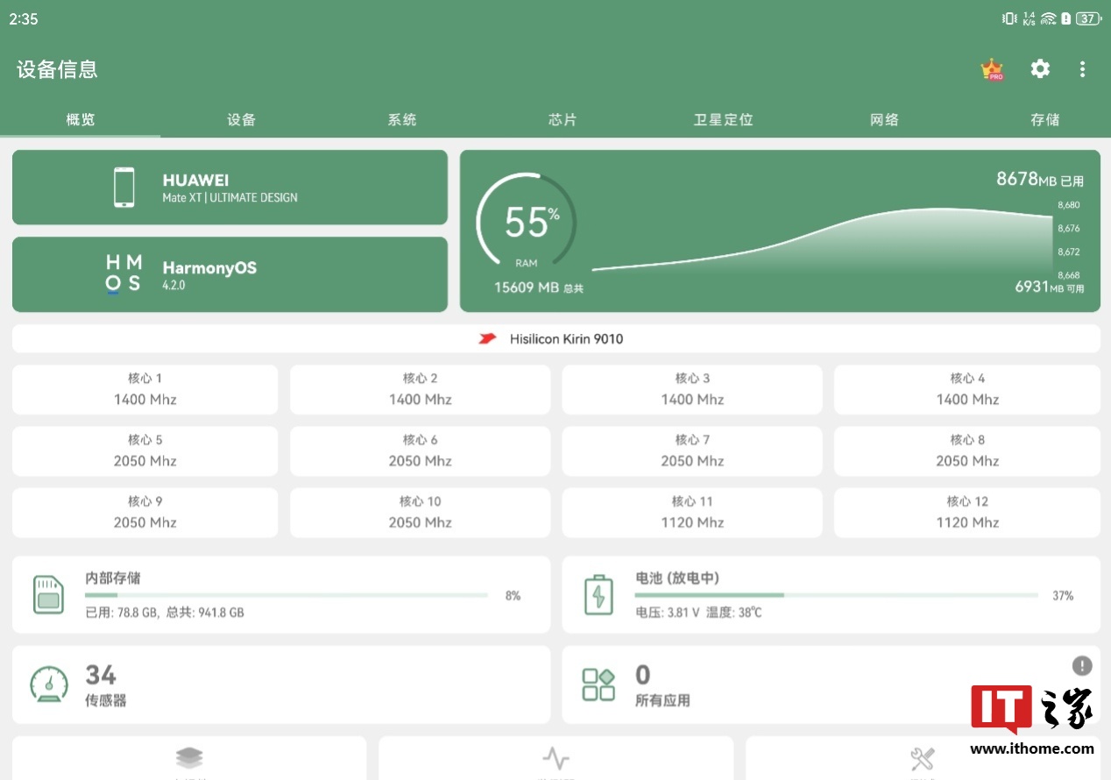Click the battery level progress bar
Screen dimensions: 1111x780
click(x=836, y=595)
